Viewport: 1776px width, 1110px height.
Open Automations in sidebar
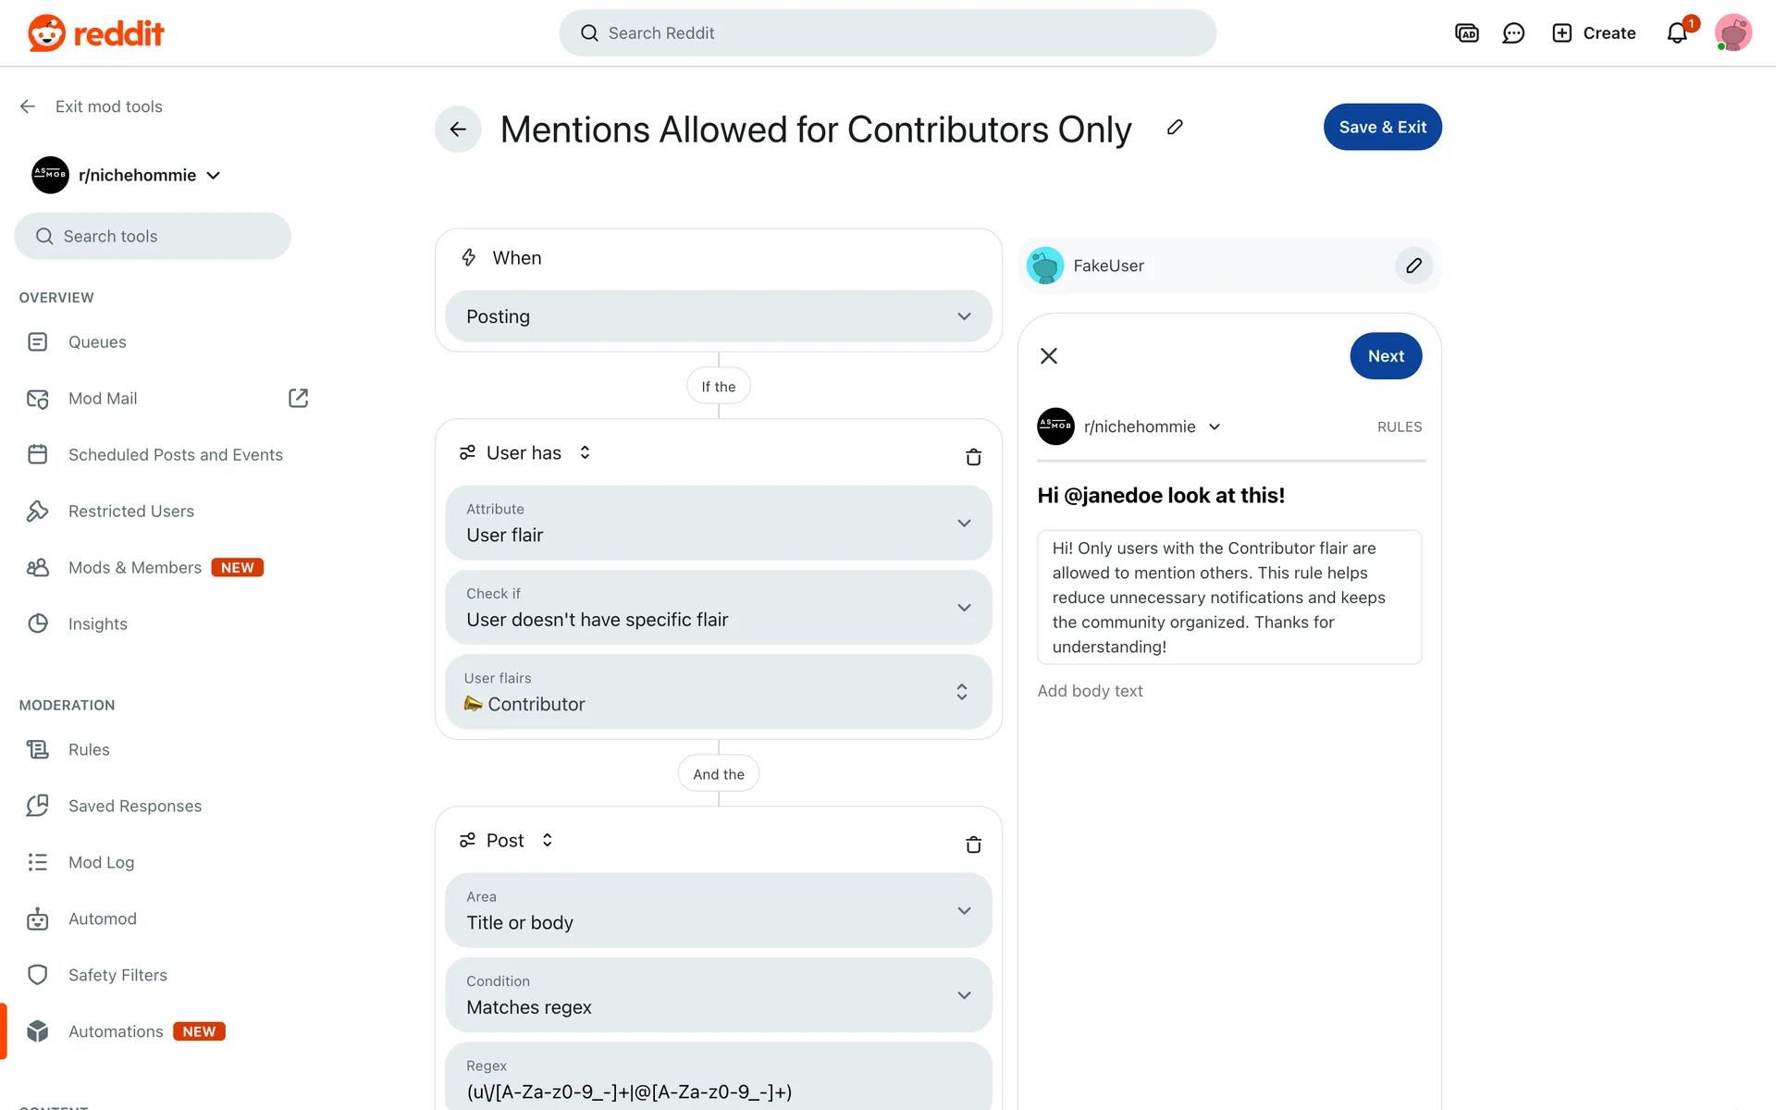[x=116, y=1031]
